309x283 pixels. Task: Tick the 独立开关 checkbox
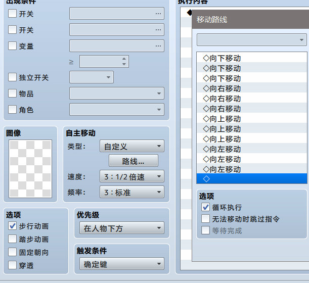tap(12, 77)
